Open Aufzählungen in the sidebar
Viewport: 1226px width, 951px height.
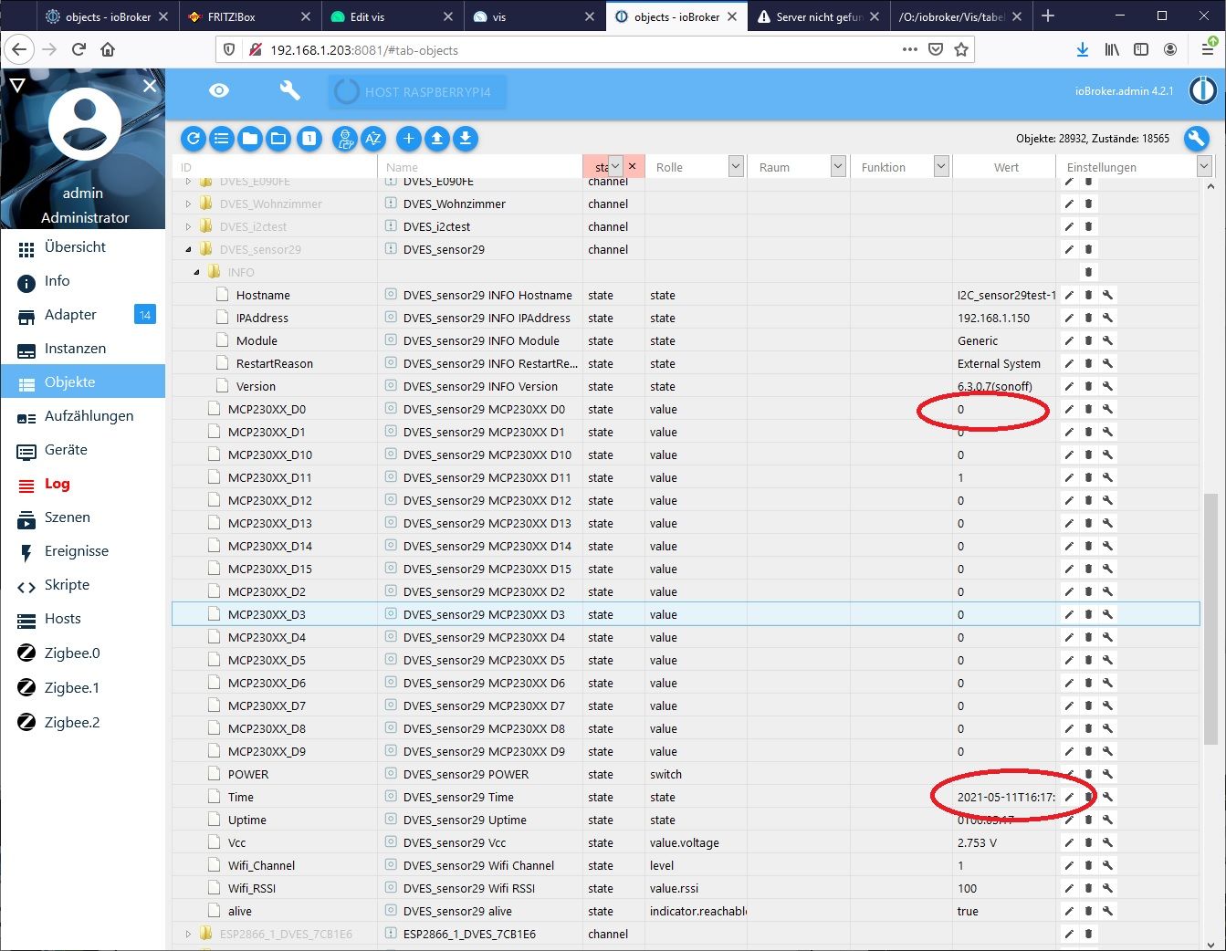pos(83,416)
